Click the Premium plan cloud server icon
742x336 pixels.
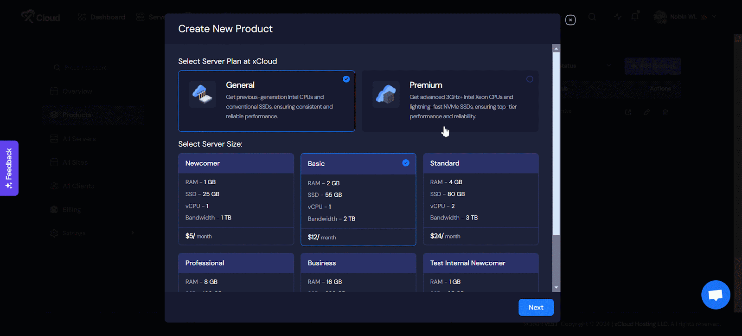point(386,94)
